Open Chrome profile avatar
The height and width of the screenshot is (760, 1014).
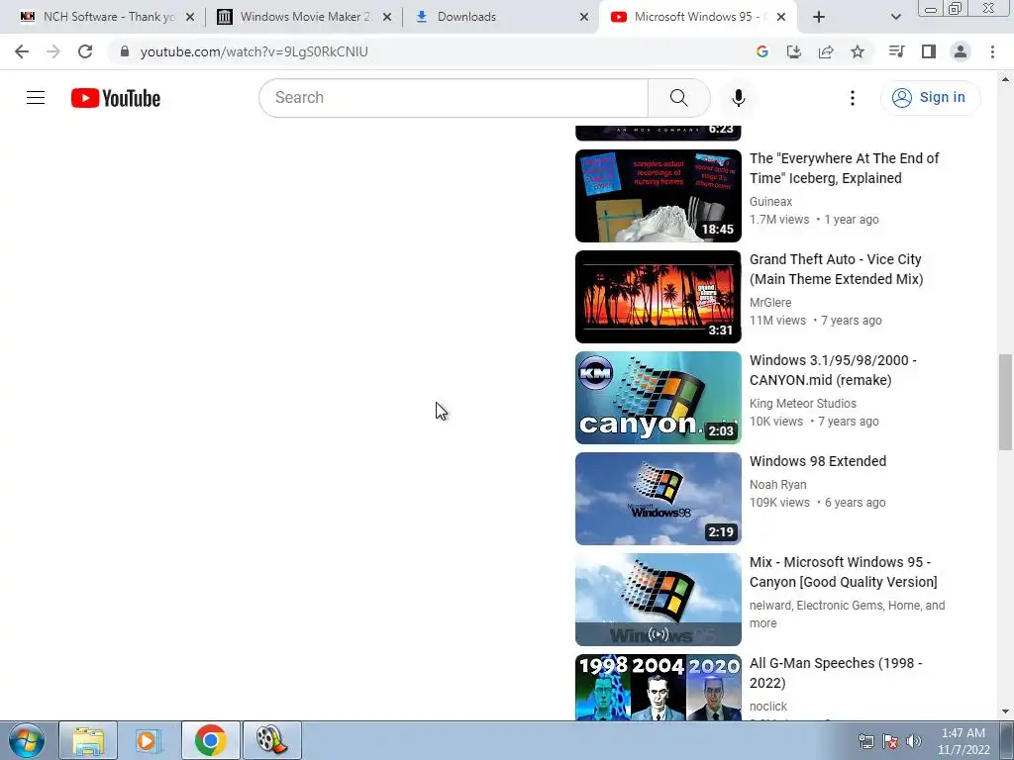(961, 51)
